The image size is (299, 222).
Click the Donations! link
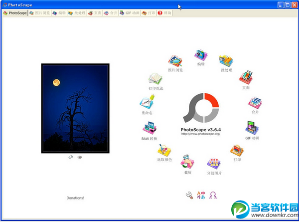[75, 198]
